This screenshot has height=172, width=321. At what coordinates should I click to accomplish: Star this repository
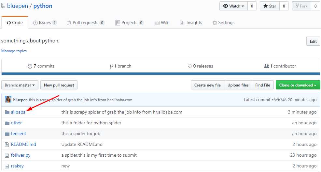point(270,6)
